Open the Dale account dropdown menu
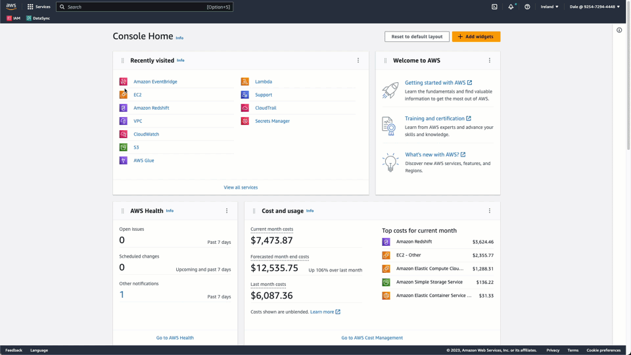 (594, 7)
